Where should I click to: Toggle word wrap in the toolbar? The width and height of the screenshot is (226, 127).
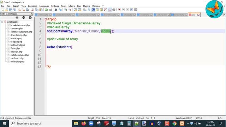point(85,10)
